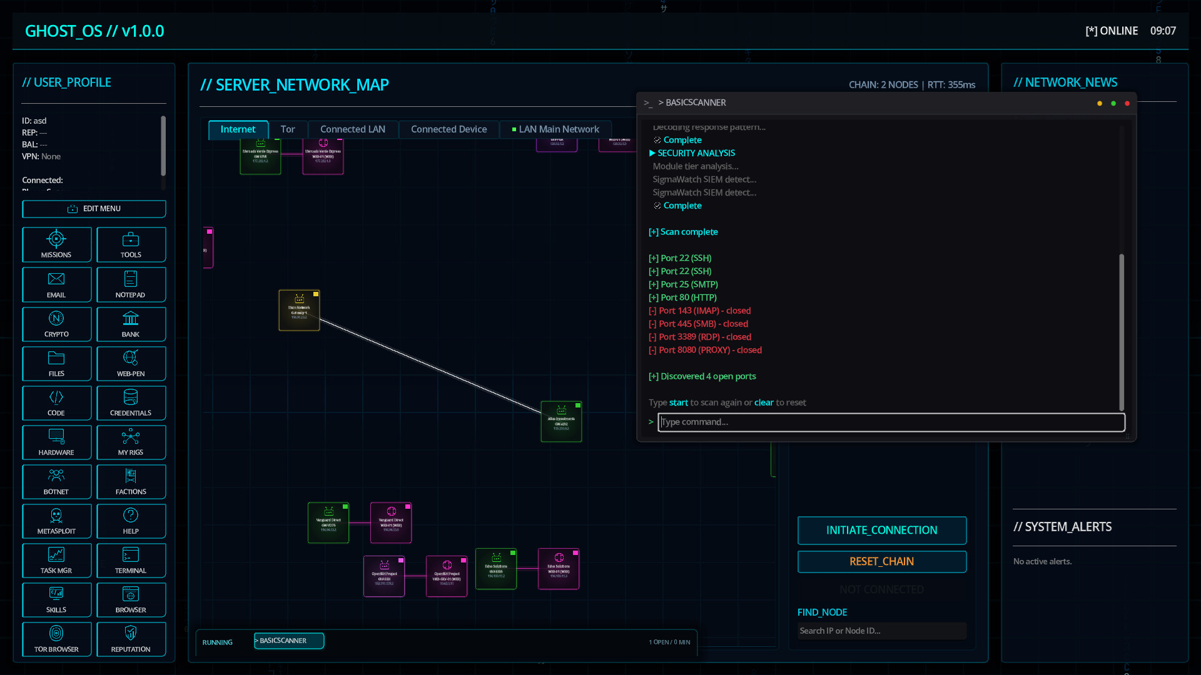Select the OpenSSH Project web server node
Image resolution: width=1201 pixels, height=675 pixels.
pyautogui.click(x=447, y=576)
